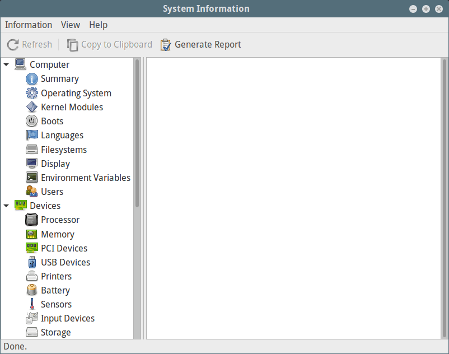Select the Environment Variables entry

(86, 178)
